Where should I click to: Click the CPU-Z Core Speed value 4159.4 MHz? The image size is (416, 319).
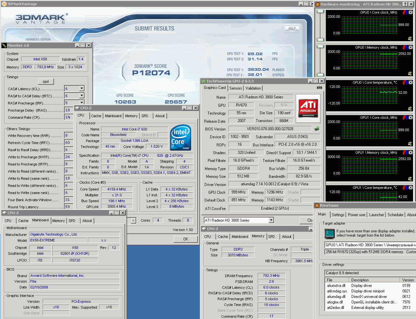[117, 189]
